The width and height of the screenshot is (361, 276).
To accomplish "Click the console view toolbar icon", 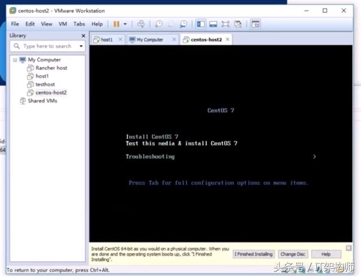I will pyautogui.click(x=256, y=24).
